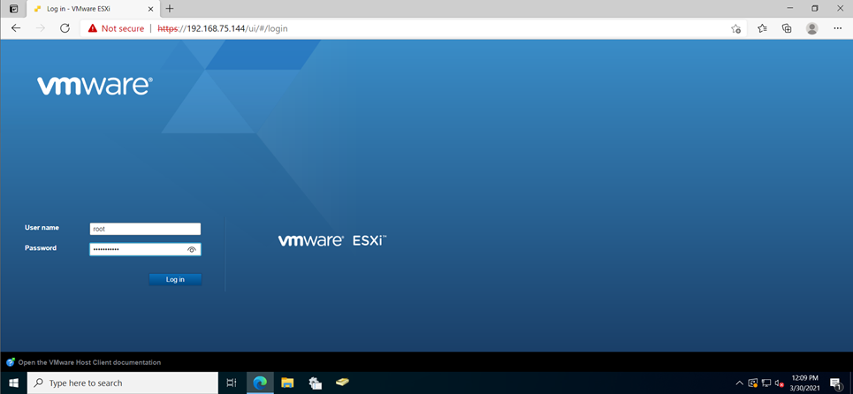The width and height of the screenshot is (853, 394).
Task: Click the User name label
Action: [x=42, y=227]
